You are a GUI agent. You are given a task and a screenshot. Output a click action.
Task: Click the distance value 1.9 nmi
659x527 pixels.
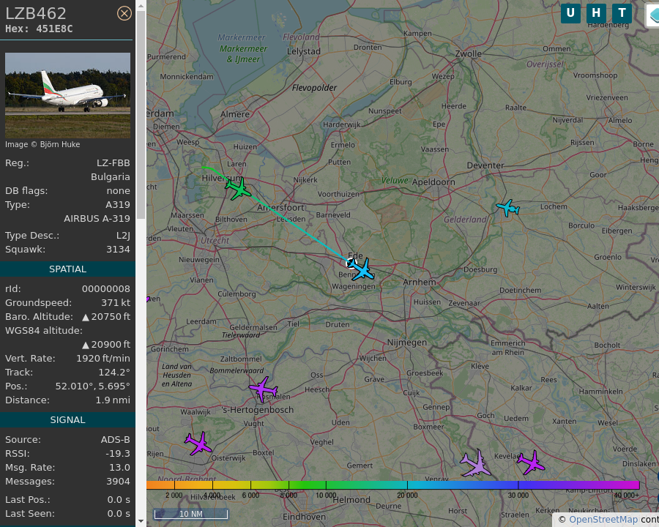tap(113, 400)
